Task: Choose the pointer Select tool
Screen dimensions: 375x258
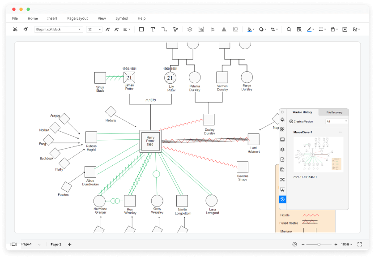Action: (x=175, y=29)
